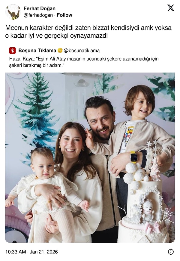Click the Jan 21, 2026 date
This screenshot has width=180, height=261.
(x=43, y=252)
